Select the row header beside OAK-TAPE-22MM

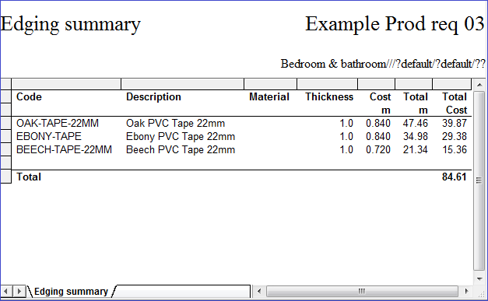tap(5, 123)
